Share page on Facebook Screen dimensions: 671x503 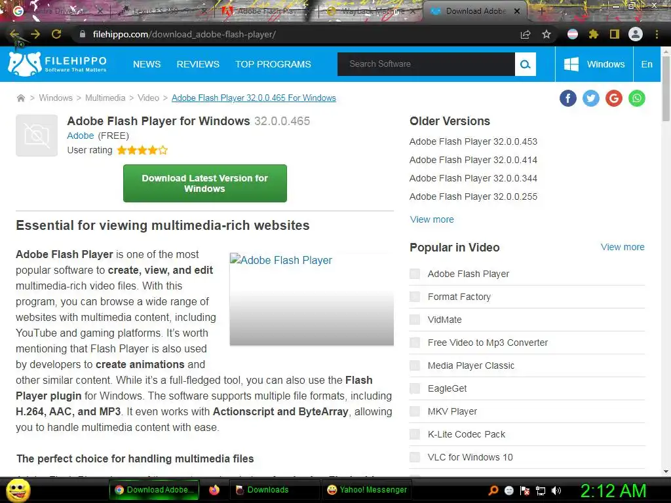568,98
